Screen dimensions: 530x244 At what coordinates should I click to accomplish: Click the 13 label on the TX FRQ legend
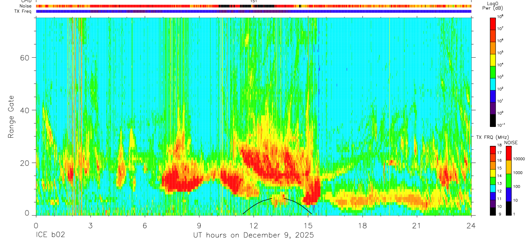coord(500,184)
